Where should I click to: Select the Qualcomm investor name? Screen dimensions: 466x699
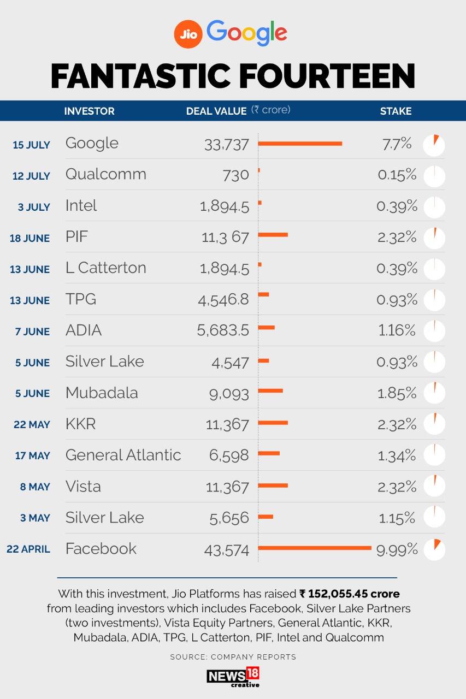(106, 175)
